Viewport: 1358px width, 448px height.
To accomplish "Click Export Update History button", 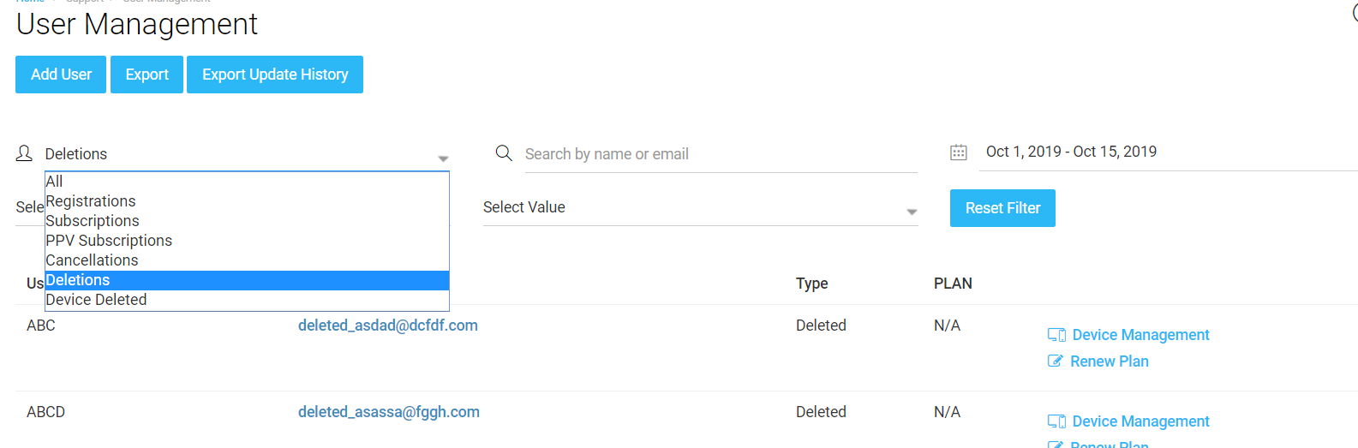I will [275, 75].
